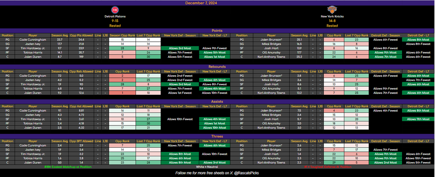
Task: Select Mikal Bridges in the Rebounds table
Action: pyautogui.click(x=271, y=79)
